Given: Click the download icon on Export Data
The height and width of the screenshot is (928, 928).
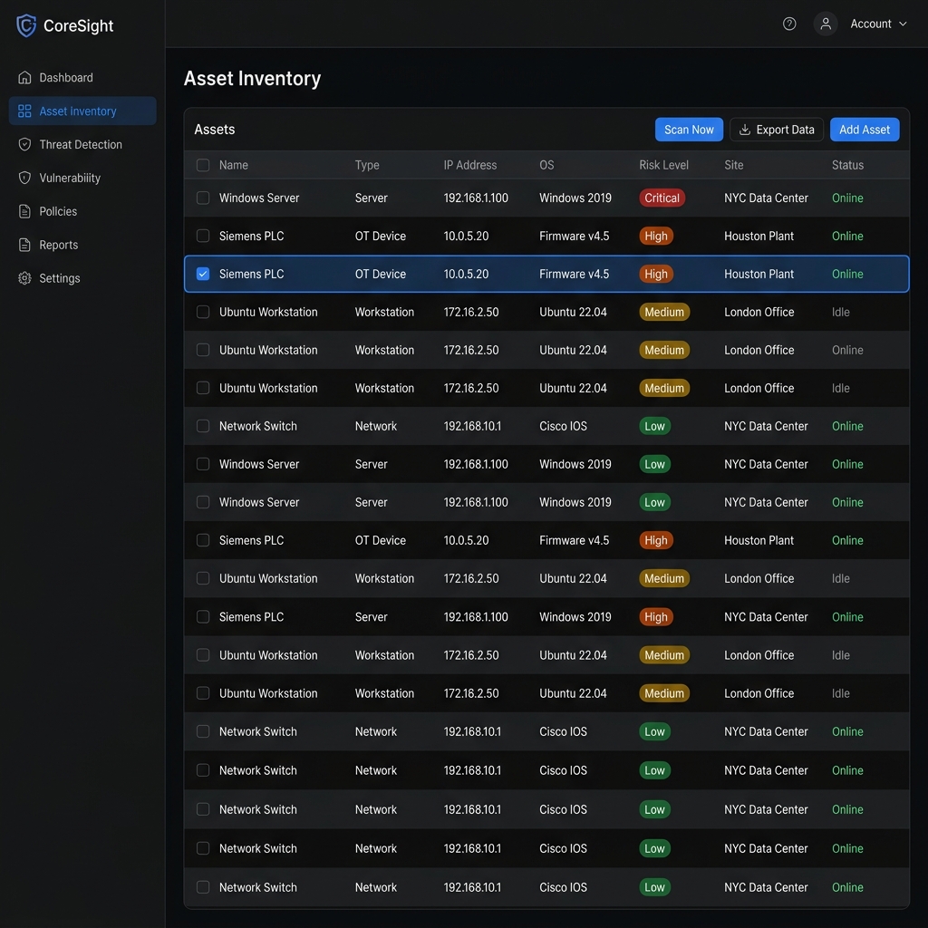Looking at the screenshot, I should [x=744, y=130].
